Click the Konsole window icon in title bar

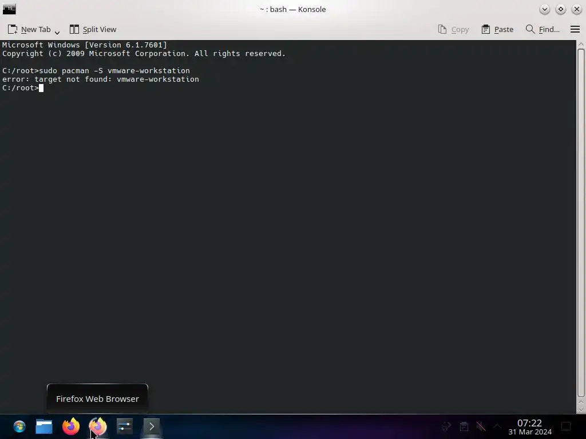coord(9,9)
